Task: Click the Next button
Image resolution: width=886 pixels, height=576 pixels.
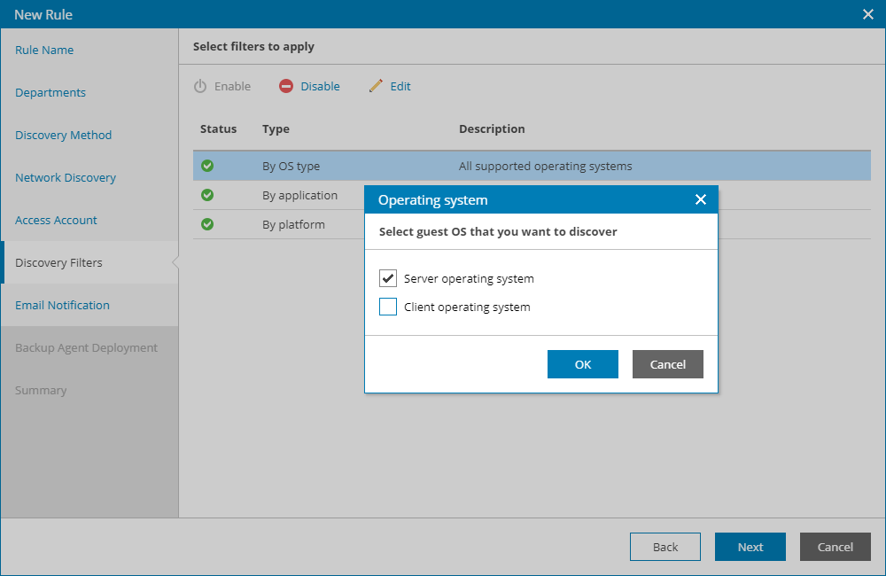Action: pos(750,547)
